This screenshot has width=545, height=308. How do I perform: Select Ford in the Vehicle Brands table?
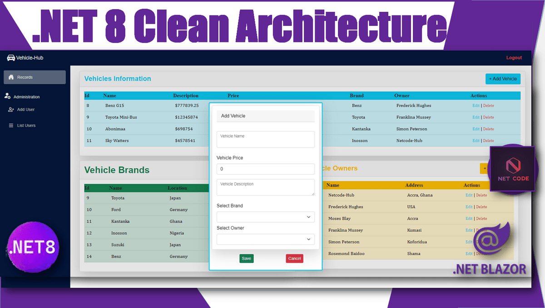[116, 210]
